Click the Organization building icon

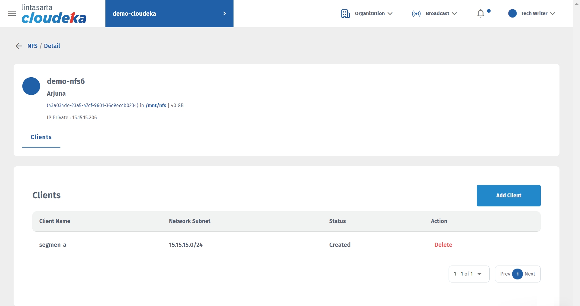coord(345,14)
